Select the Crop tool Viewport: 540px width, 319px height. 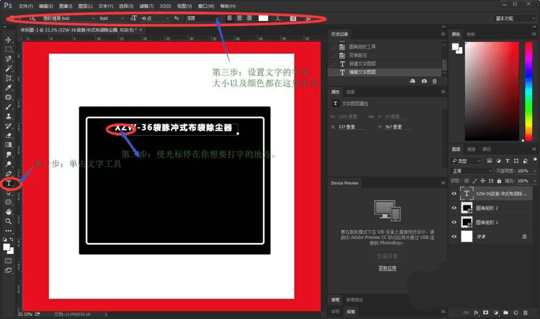point(8,78)
